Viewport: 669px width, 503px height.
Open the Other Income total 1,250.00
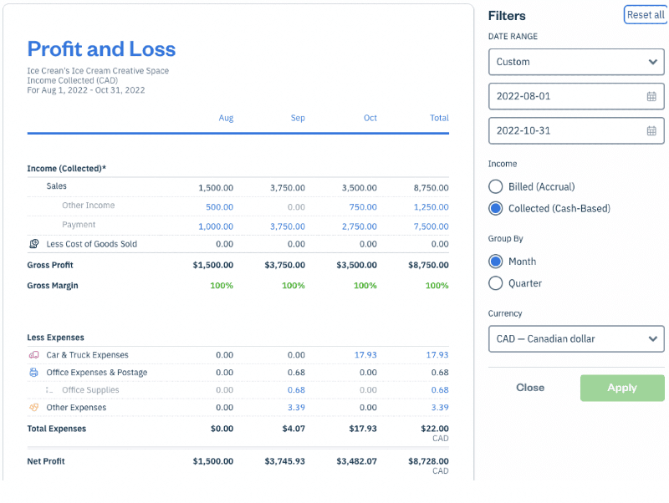point(431,206)
